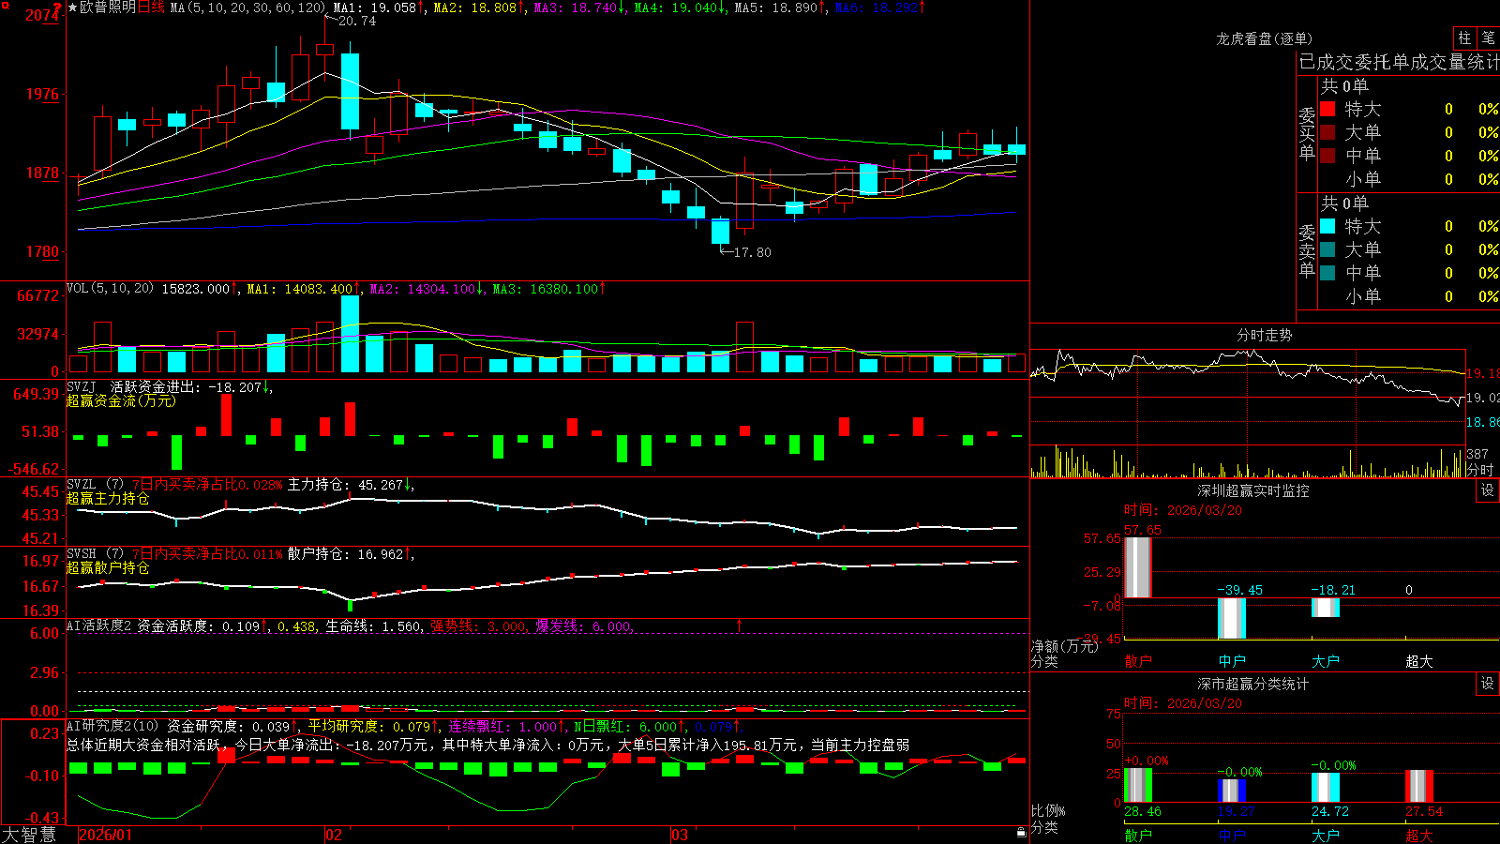Image resolution: width=1500 pixels, height=844 pixels.
Task: Click the red arrow marker in the AI活跃度2 panel
Action: 739,625
